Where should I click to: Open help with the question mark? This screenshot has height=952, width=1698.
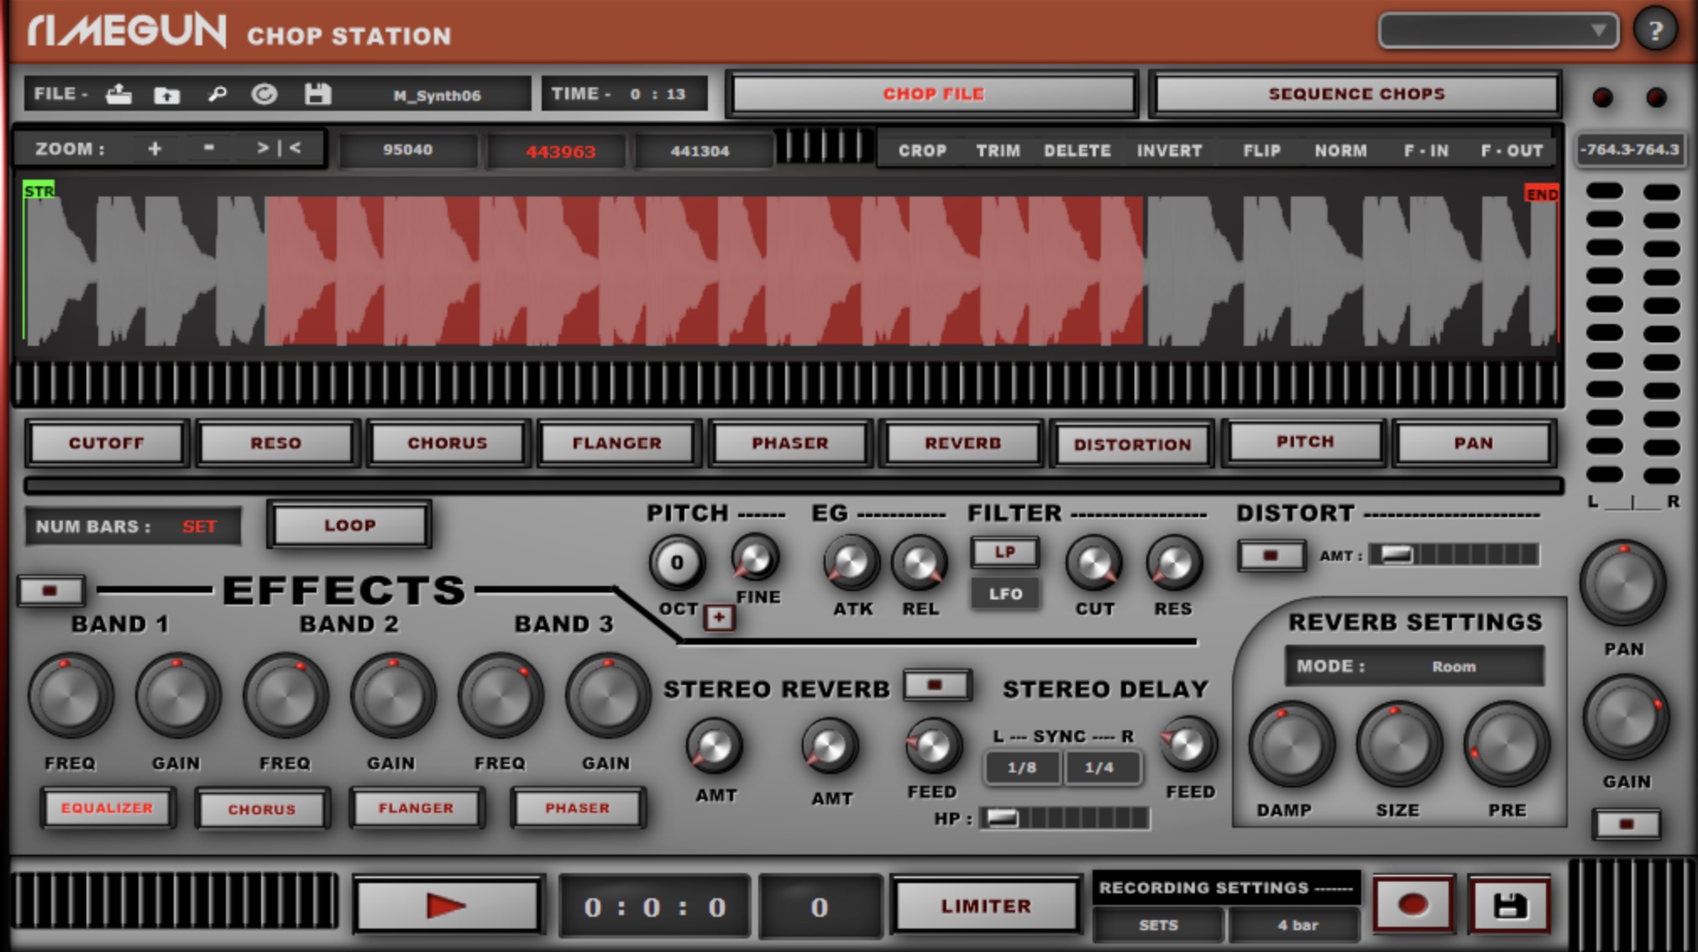[1655, 31]
